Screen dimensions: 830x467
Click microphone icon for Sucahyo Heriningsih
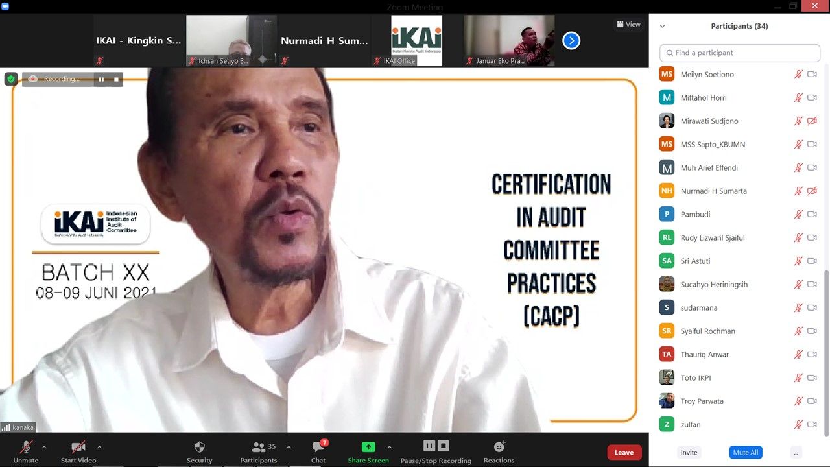tap(799, 285)
